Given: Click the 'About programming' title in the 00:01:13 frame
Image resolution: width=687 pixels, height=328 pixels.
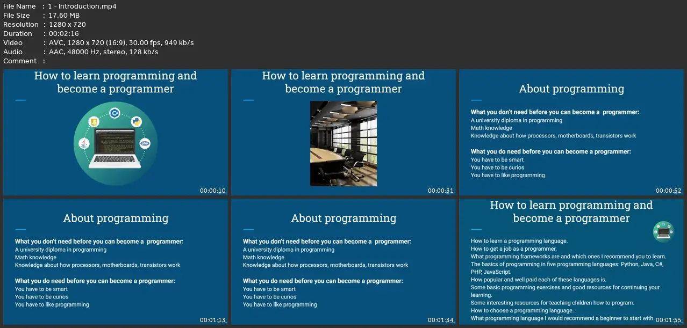Looking at the screenshot, I should click(x=116, y=218).
